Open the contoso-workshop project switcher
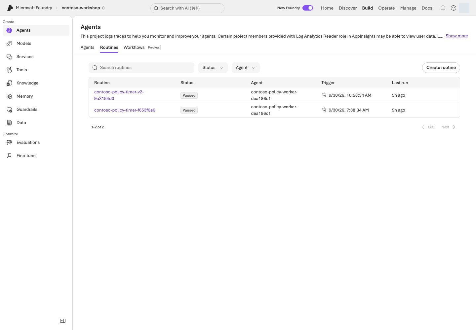The image size is (476, 330). click(83, 8)
